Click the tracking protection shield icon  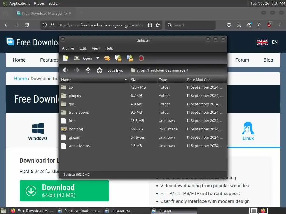click(x=44, y=25)
